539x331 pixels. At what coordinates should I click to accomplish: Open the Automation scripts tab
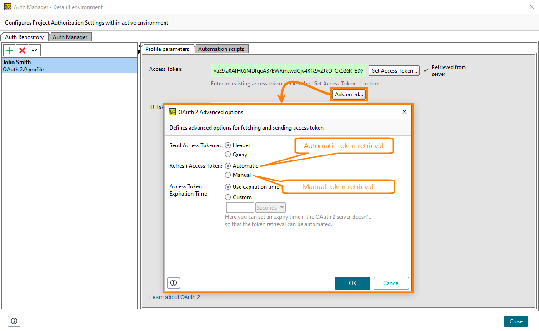221,49
